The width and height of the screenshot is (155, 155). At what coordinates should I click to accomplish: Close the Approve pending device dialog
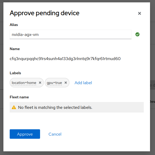click(139, 13)
